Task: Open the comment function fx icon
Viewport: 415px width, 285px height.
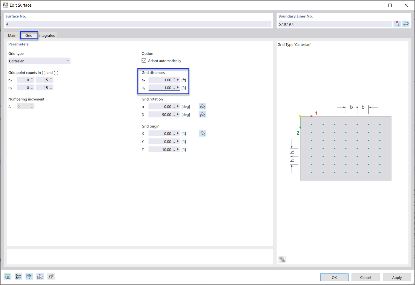Action: click(51, 276)
